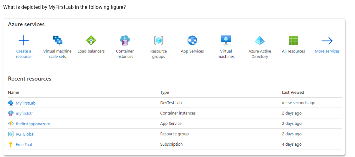Click the resource group icon beside RG-Global

[x=11, y=134]
